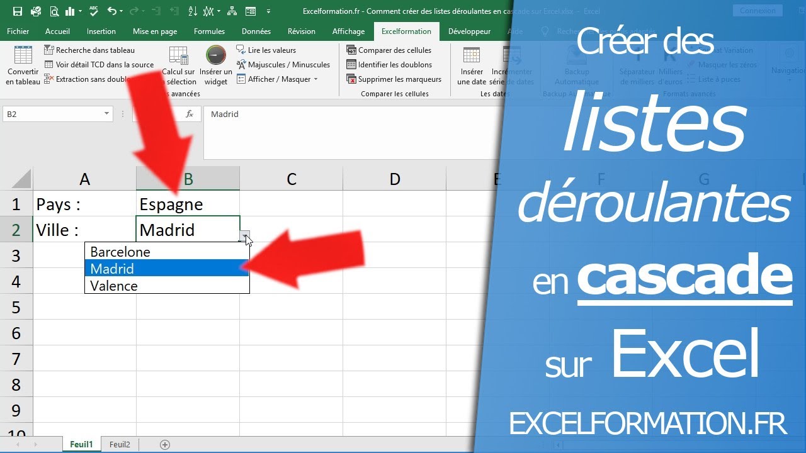This screenshot has width=806, height=453.
Task: Click Recherche dans tableau
Action: click(89, 50)
